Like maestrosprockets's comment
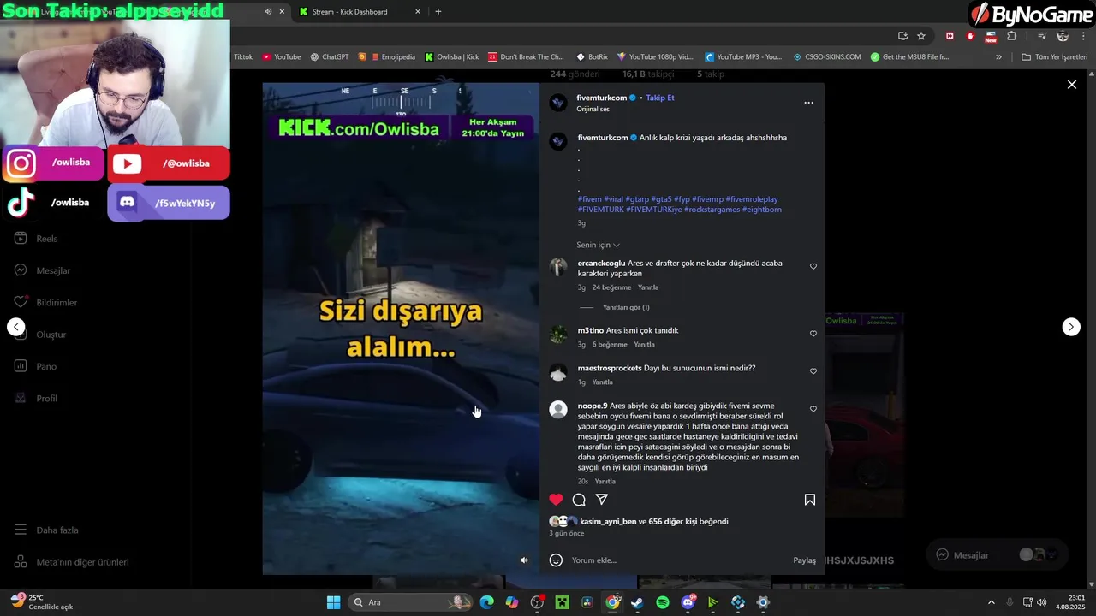The width and height of the screenshot is (1096, 616). 813,371
